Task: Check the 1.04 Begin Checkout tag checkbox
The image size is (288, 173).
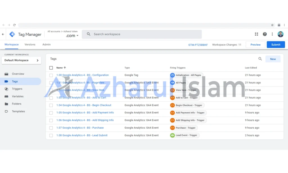Action: point(51,105)
